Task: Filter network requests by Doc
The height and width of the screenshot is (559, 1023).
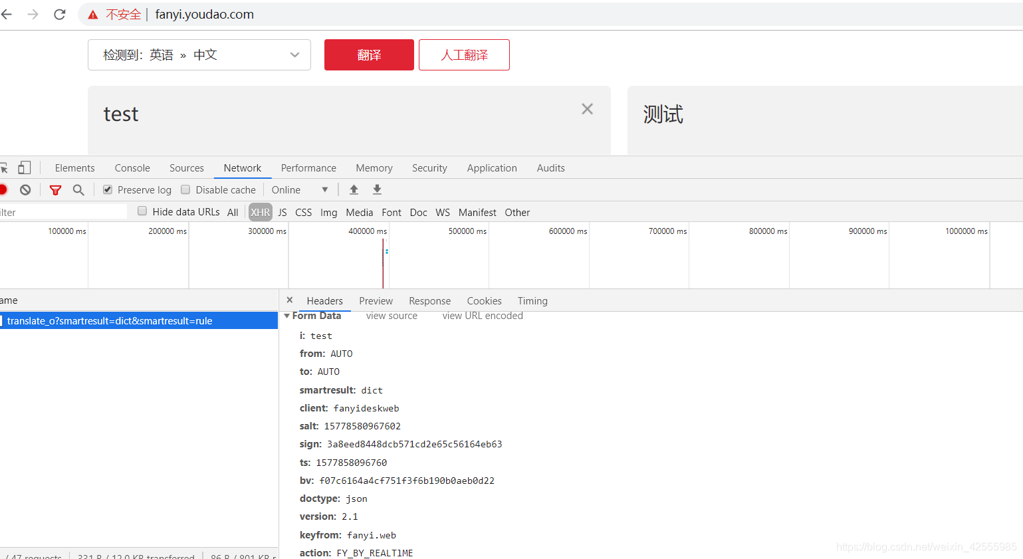Action: tap(419, 213)
